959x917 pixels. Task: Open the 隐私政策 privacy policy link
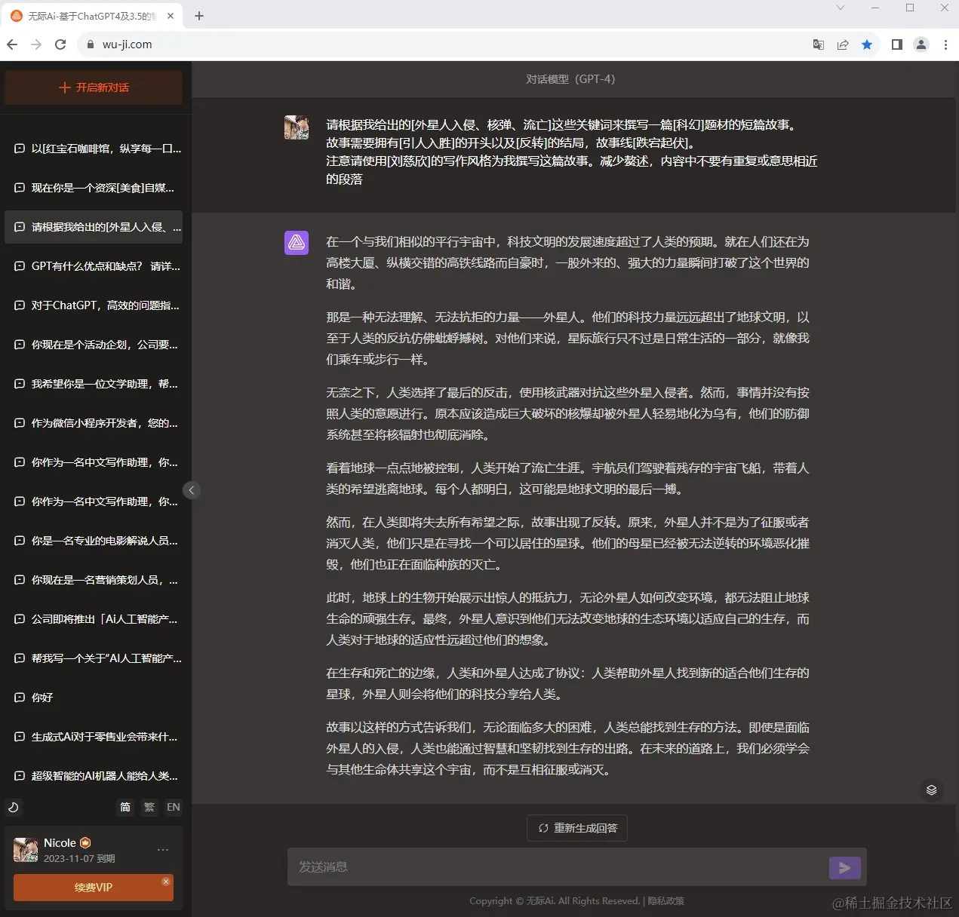(x=665, y=900)
